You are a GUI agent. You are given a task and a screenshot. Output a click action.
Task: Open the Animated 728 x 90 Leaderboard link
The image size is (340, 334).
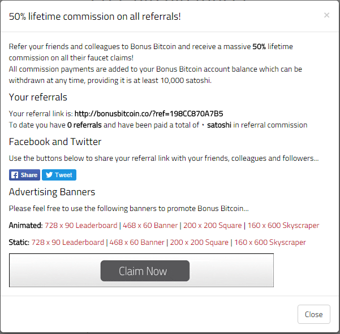(81, 226)
